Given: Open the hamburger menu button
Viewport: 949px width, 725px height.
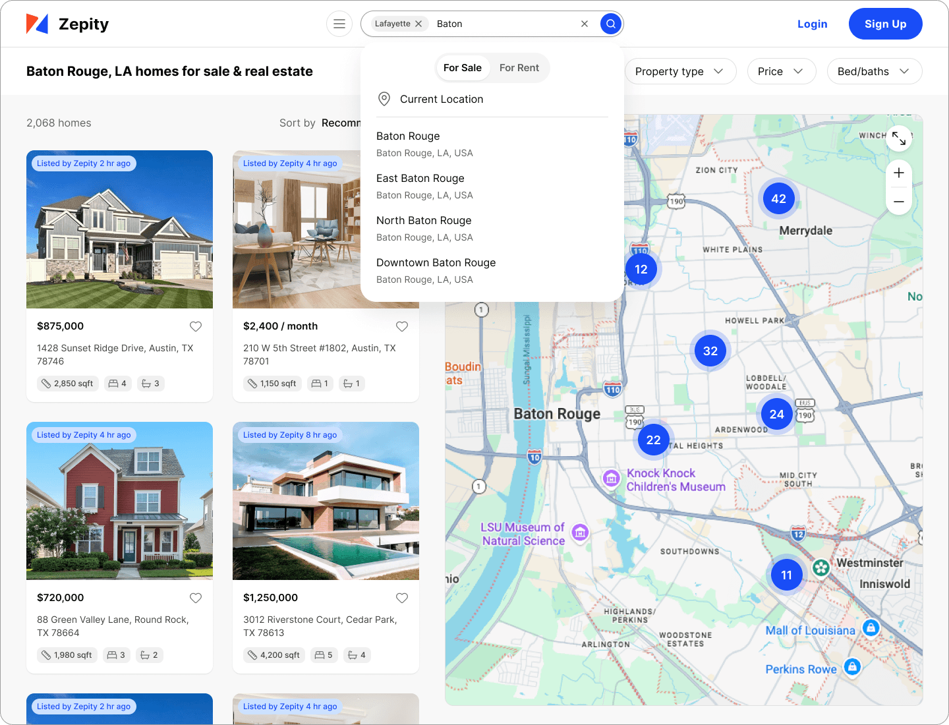Looking at the screenshot, I should pyautogui.click(x=339, y=24).
